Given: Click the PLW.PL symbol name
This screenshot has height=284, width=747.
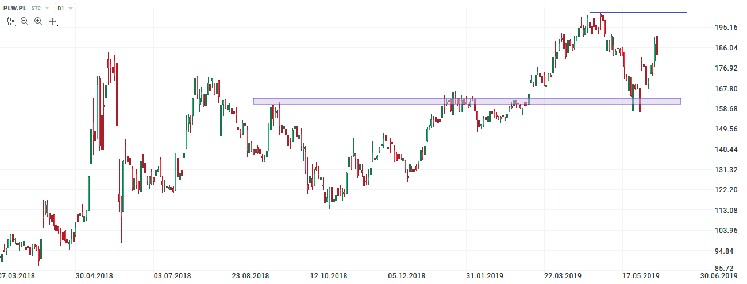Looking at the screenshot, I should pyautogui.click(x=15, y=9).
